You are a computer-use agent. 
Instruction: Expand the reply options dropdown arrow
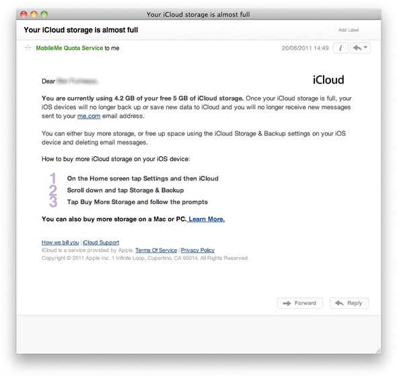(x=365, y=47)
